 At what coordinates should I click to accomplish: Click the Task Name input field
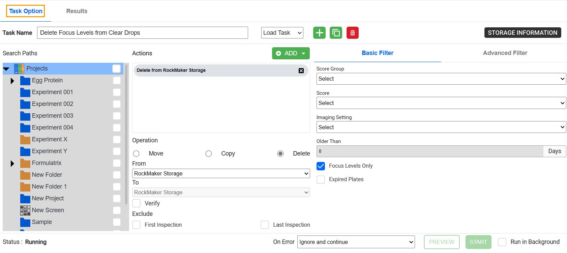coord(142,33)
